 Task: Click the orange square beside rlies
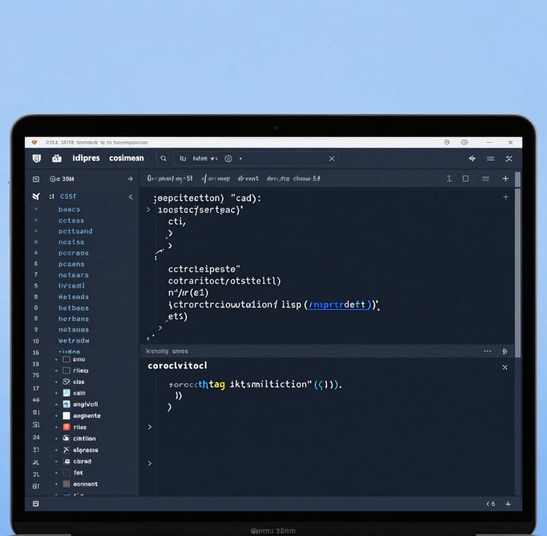tap(66, 427)
